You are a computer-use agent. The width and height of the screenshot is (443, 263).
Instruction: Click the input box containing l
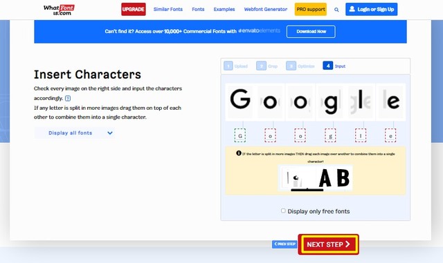tap(361, 135)
